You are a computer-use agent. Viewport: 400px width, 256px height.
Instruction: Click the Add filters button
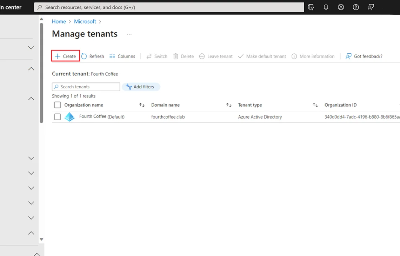pos(141,87)
